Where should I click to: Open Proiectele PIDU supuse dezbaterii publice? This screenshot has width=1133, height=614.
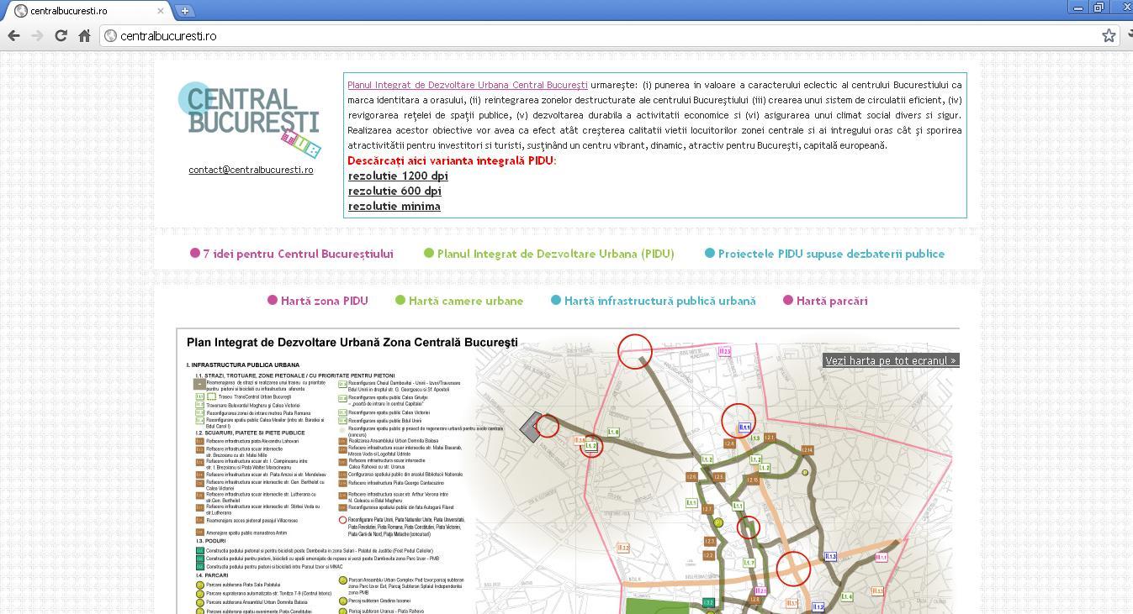coord(824,254)
